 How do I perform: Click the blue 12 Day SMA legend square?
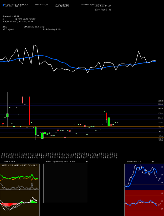point(3,5)
